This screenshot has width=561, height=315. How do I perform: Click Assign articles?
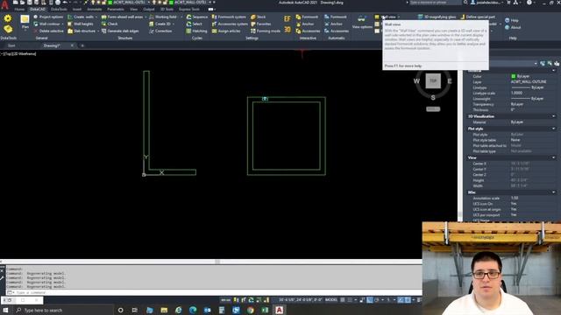tap(226, 31)
